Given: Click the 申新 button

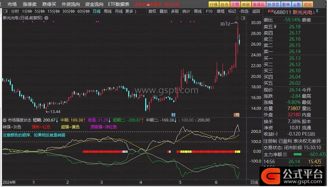Looking at the screenshot, I should tap(246, 4).
